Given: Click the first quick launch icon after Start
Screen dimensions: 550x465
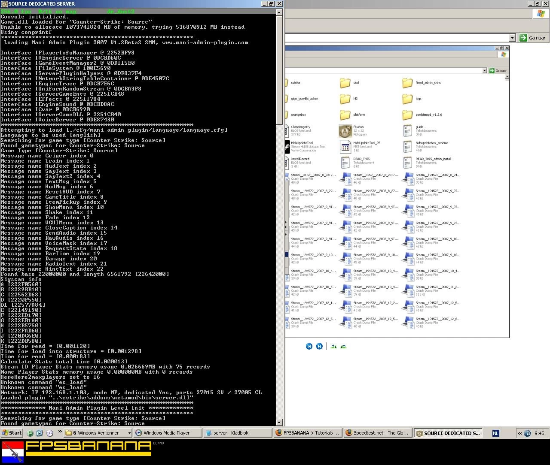Looking at the screenshot, I should pyautogui.click(x=31, y=433).
